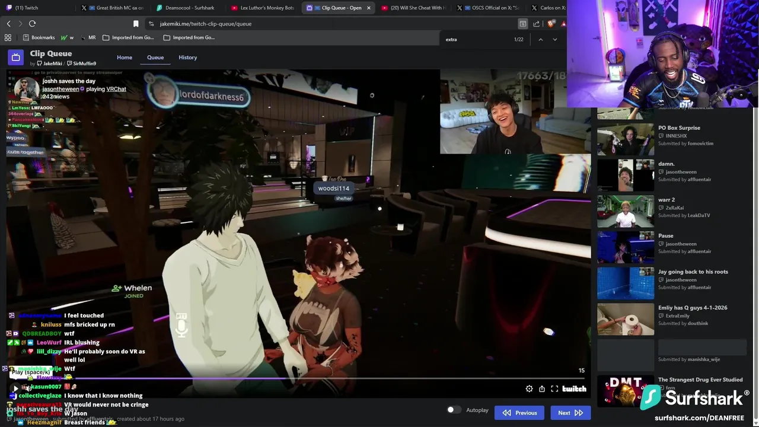
Task: Click the 'PO Box Surprise' clip title
Action: click(x=679, y=128)
